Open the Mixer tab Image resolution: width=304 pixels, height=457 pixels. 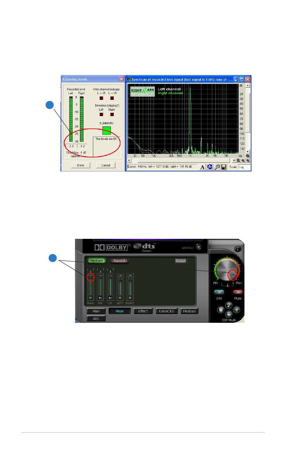pyautogui.click(x=119, y=311)
